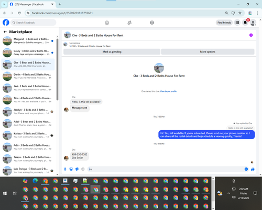Open Luis Enrique's 3 Beds chat
262x210 pixels.
pos(28,171)
